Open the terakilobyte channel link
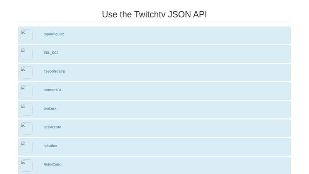This screenshot has width=309, height=174. tap(52, 127)
